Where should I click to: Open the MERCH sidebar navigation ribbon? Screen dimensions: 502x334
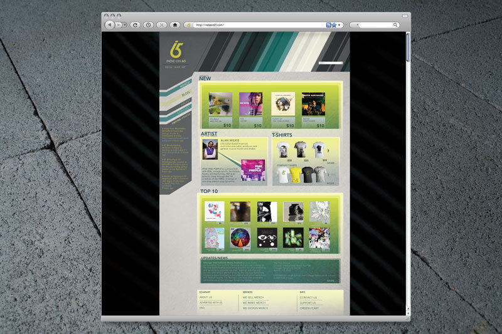click(176, 88)
